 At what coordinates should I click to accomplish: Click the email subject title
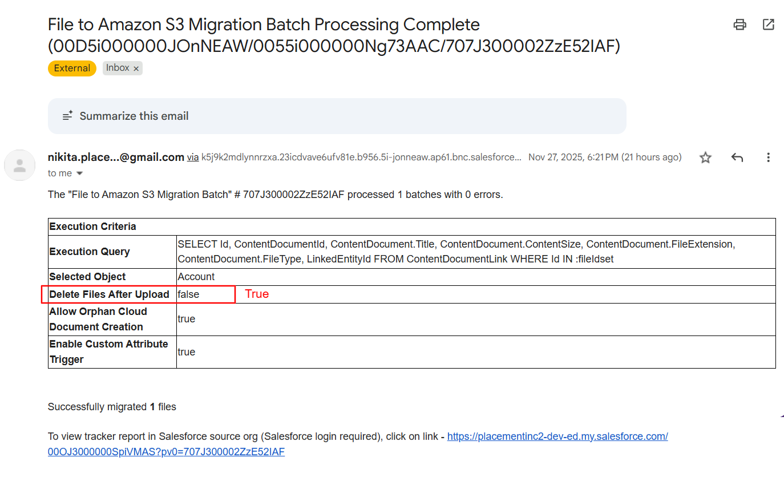334,35
